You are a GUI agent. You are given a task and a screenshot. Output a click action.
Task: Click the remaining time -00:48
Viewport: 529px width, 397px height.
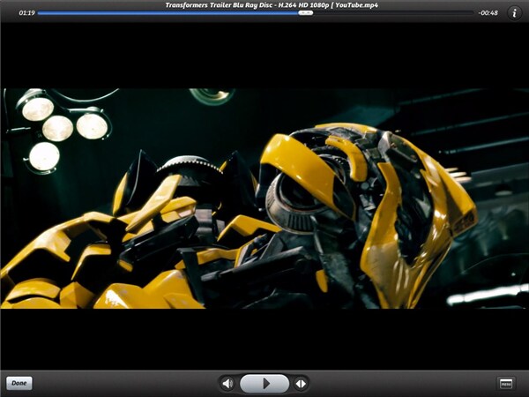click(488, 13)
